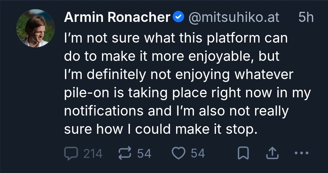Click the 54 count beside the heart icon

click(x=198, y=153)
